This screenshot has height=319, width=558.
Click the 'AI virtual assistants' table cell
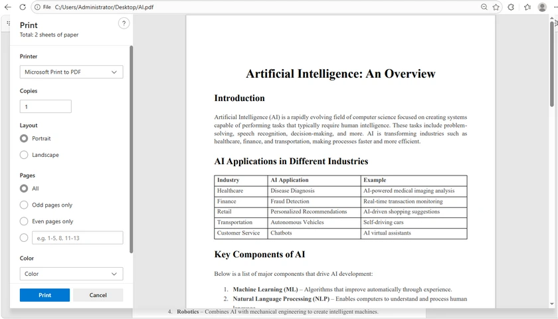coord(414,233)
